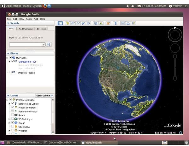This screenshot has width=189, height=146.
Task: Open the Fly To search history dropdown
Action: 43,44
